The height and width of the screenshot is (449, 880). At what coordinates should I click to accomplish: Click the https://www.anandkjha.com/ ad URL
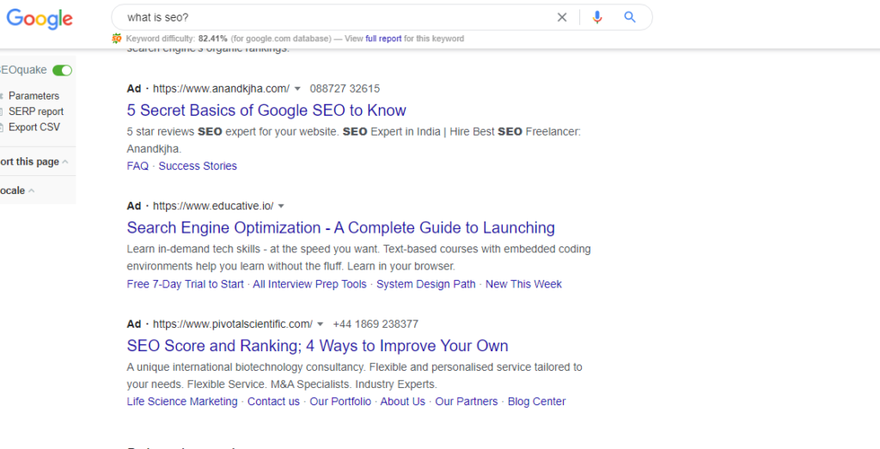[x=221, y=88]
